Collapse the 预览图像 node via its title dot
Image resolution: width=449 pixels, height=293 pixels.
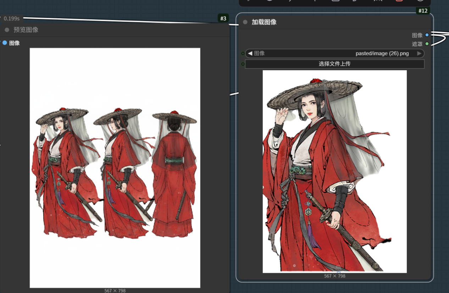pyautogui.click(x=7, y=30)
